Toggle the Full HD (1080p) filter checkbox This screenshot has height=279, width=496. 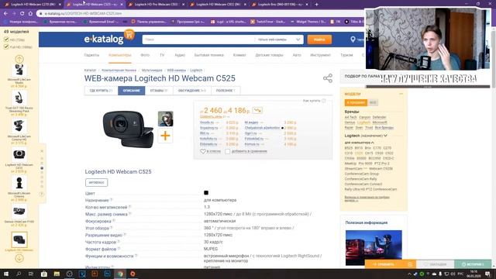coord(6,46)
